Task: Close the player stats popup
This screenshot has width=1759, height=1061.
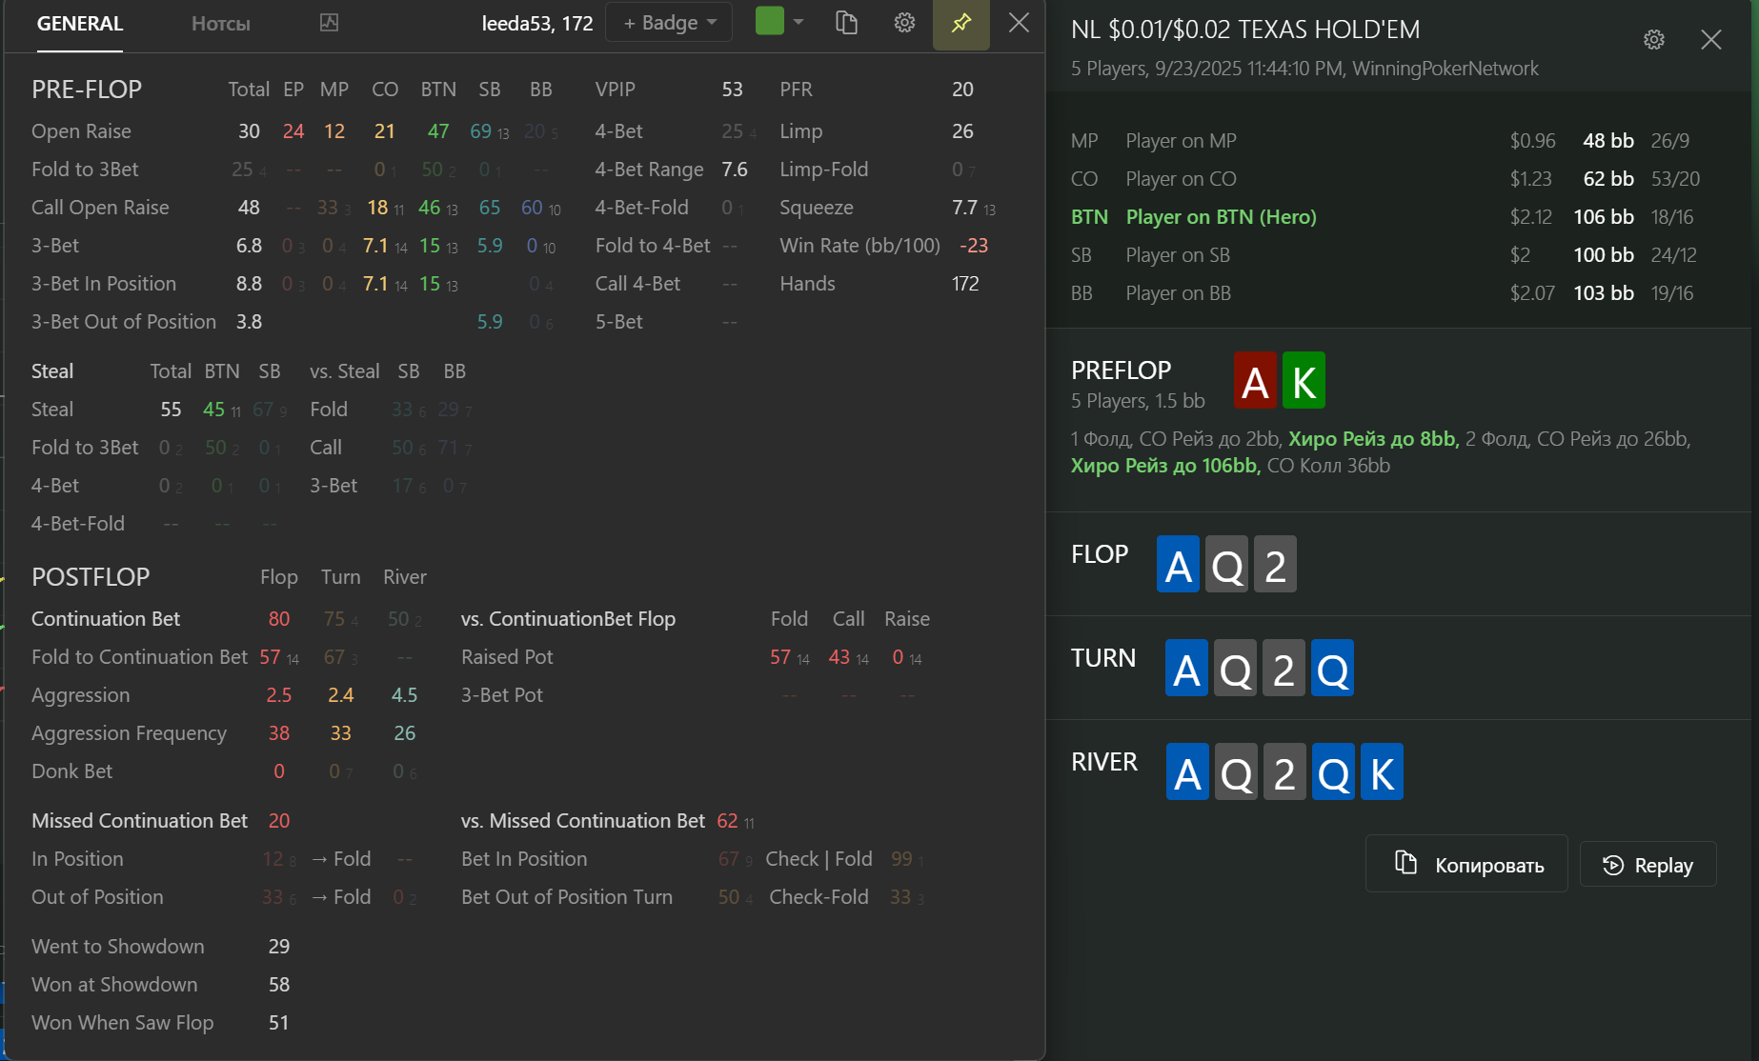Action: (1019, 23)
